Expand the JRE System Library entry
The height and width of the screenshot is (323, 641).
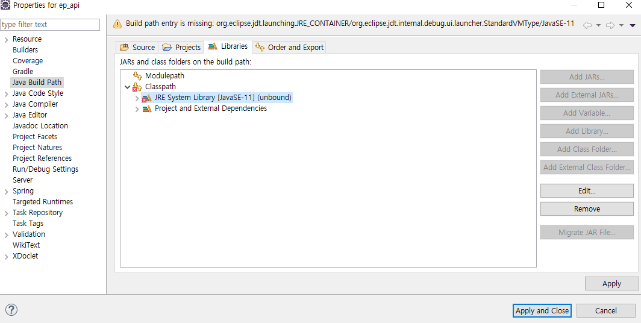click(x=137, y=98)
